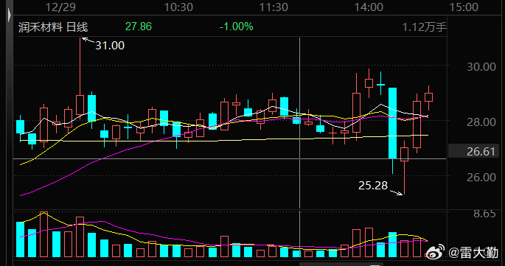505x266 pixels.
Task: Click the 26.61 crosshair price tag
Action: click(473, 151)
